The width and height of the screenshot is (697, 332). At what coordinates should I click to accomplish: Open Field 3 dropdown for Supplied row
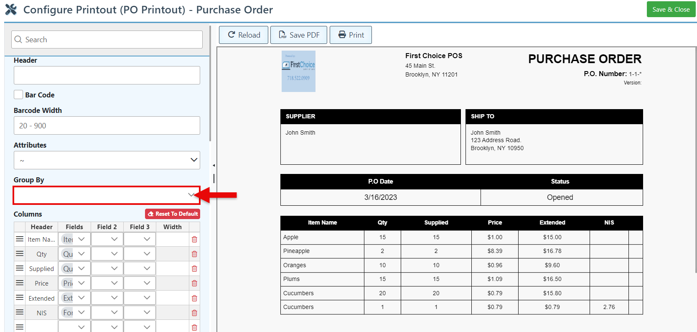coord(140,268)
